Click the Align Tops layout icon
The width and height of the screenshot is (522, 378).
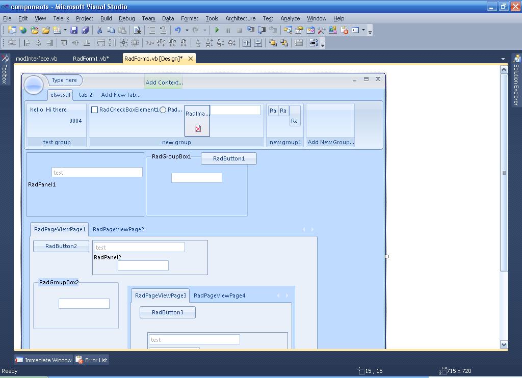(x=64, y=43)
